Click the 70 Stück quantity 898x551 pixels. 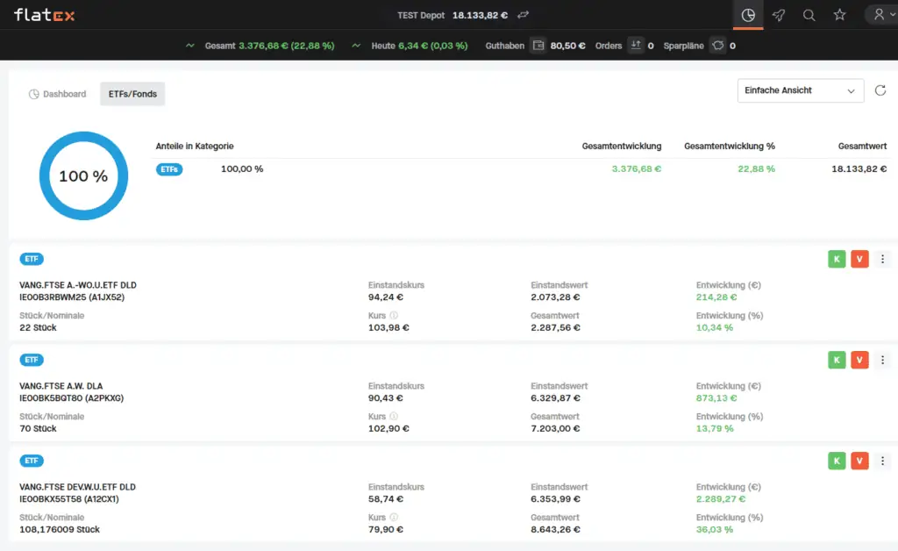click(x=38, y=428)
